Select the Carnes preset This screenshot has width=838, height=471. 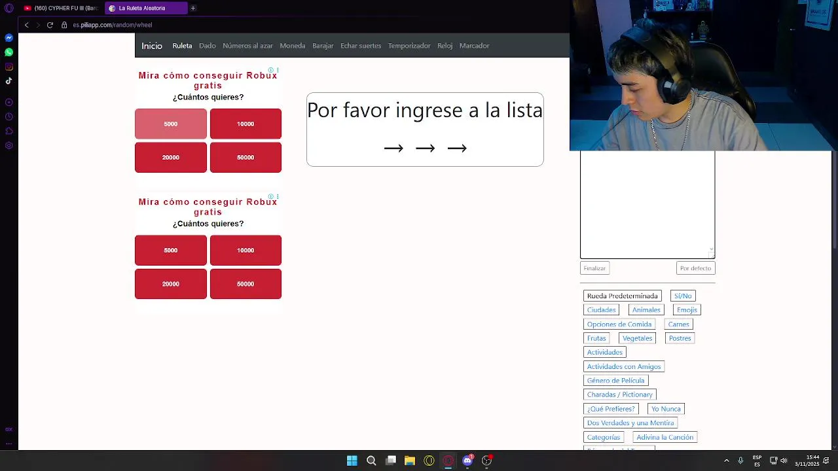pos(679,324)
